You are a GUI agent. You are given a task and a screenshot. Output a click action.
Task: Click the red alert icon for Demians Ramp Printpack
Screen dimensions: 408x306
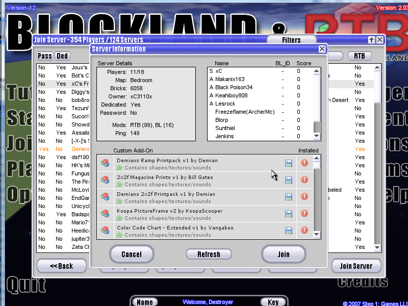304,163
